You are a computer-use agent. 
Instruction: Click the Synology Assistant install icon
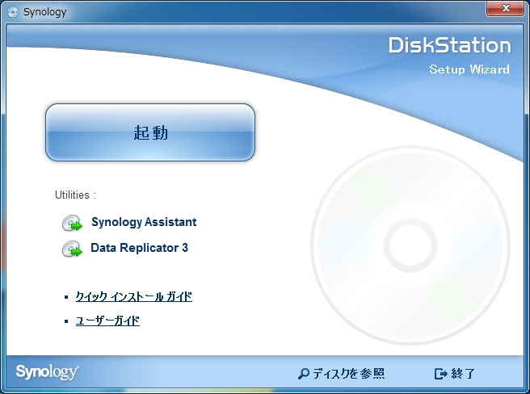click(72, 223)
